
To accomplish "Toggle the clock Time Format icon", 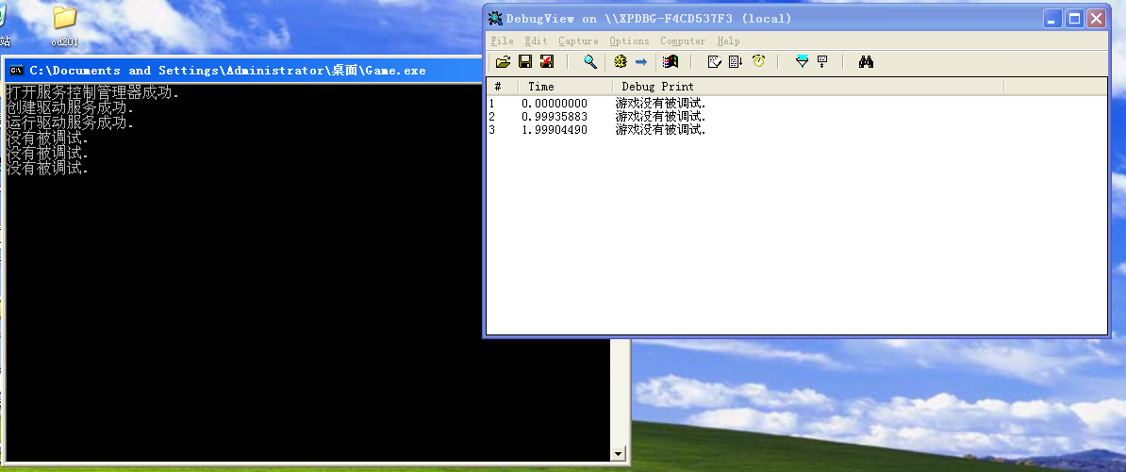I will tap(758, 61).
